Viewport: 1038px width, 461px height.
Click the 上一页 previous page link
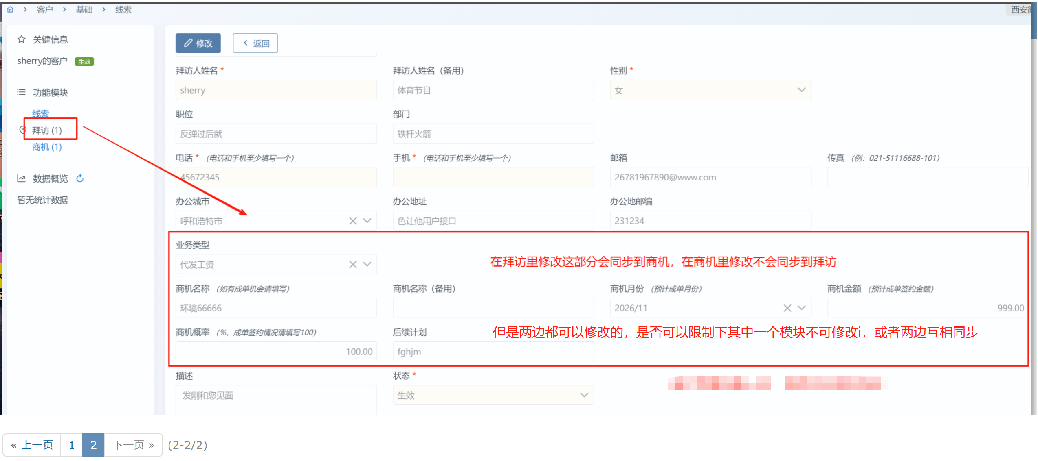tap(32, 445)
